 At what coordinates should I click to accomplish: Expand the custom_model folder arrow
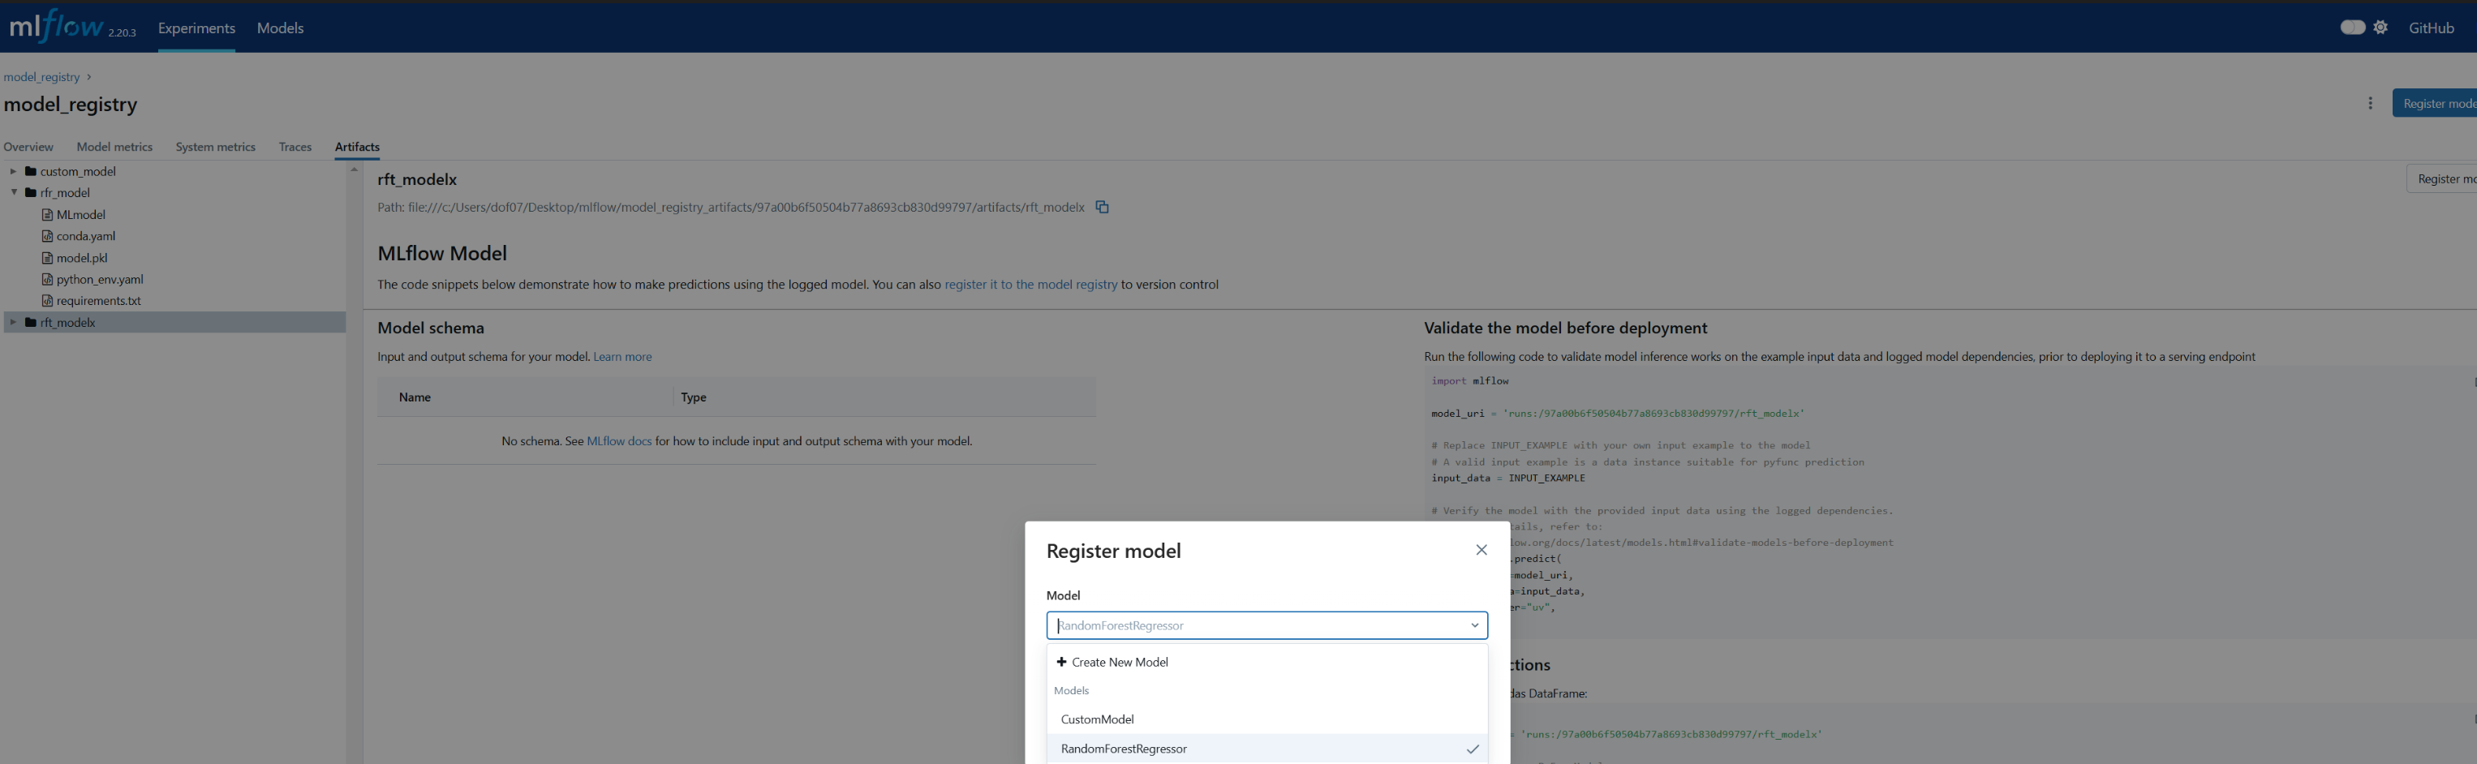click(x=14, y=171)
